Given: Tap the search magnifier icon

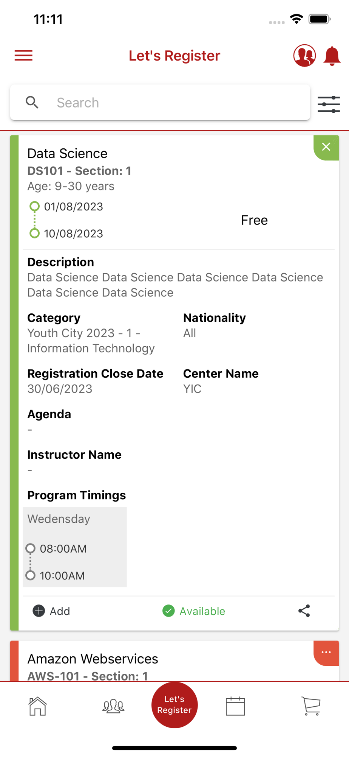Looking at the screenshot, I should click(x=32, y=102).
